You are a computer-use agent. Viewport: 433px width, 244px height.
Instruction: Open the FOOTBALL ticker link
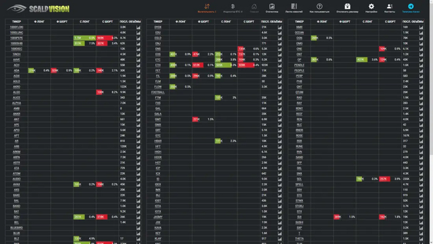point(158,92)
